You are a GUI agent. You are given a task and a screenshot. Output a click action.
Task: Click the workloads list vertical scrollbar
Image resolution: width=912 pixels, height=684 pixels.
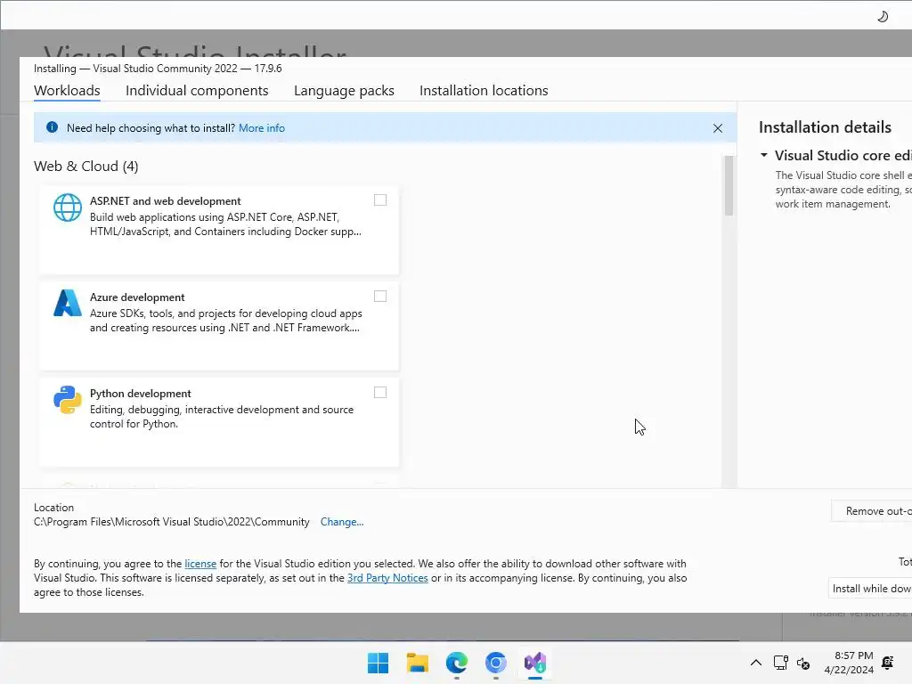pyautogui.click(x=729, y=185)
